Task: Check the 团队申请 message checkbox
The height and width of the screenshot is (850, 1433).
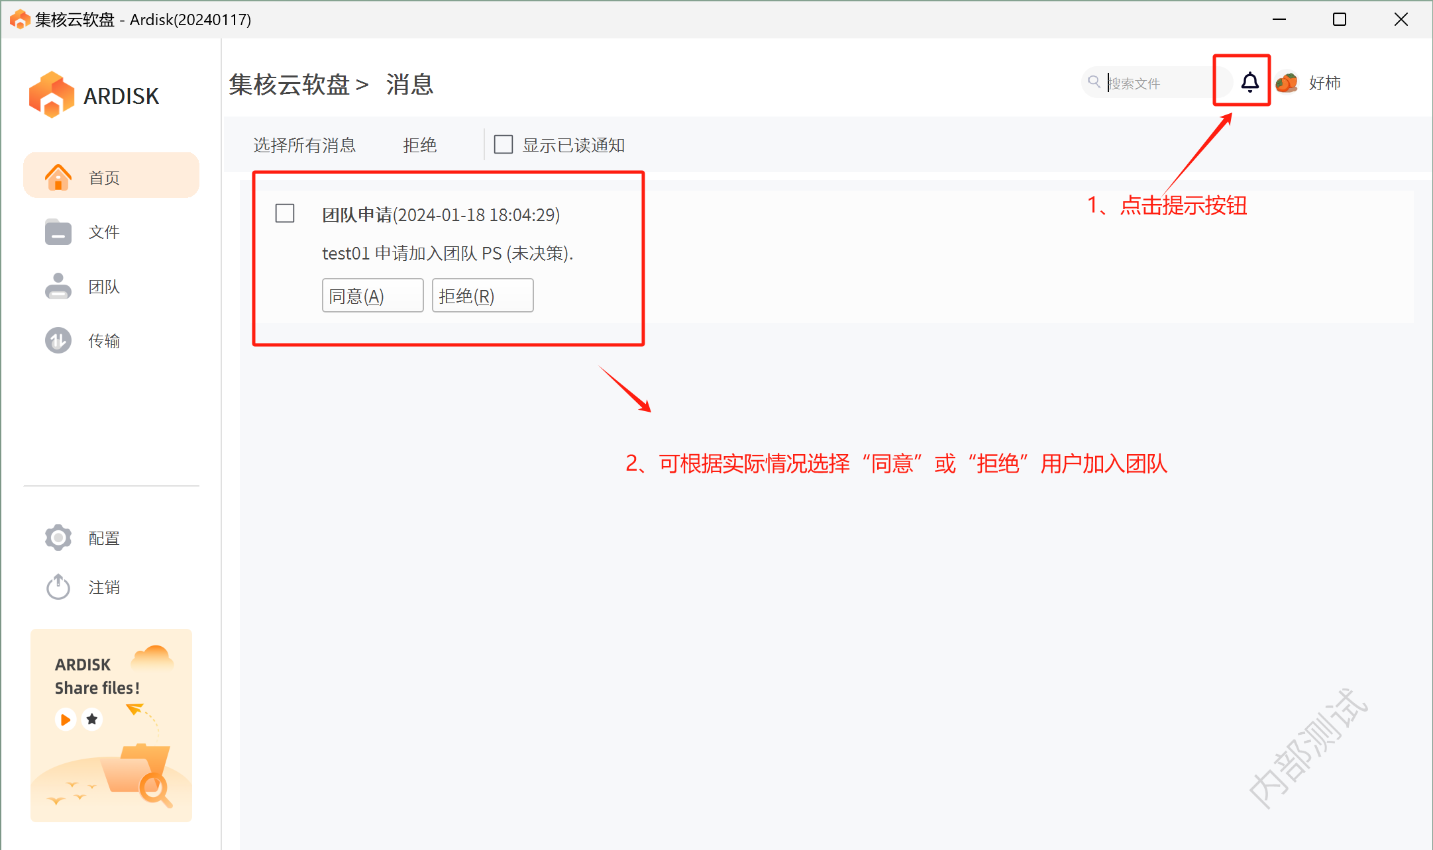Action: point(285,213)
